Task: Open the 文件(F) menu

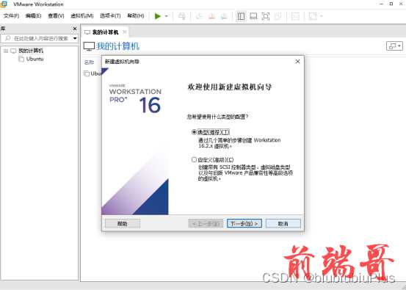Action: tap(12, 16)
